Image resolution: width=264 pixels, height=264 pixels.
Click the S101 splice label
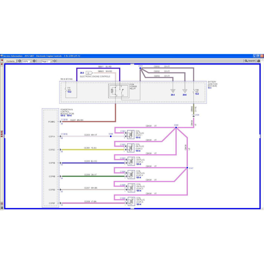tap(140, 66)
